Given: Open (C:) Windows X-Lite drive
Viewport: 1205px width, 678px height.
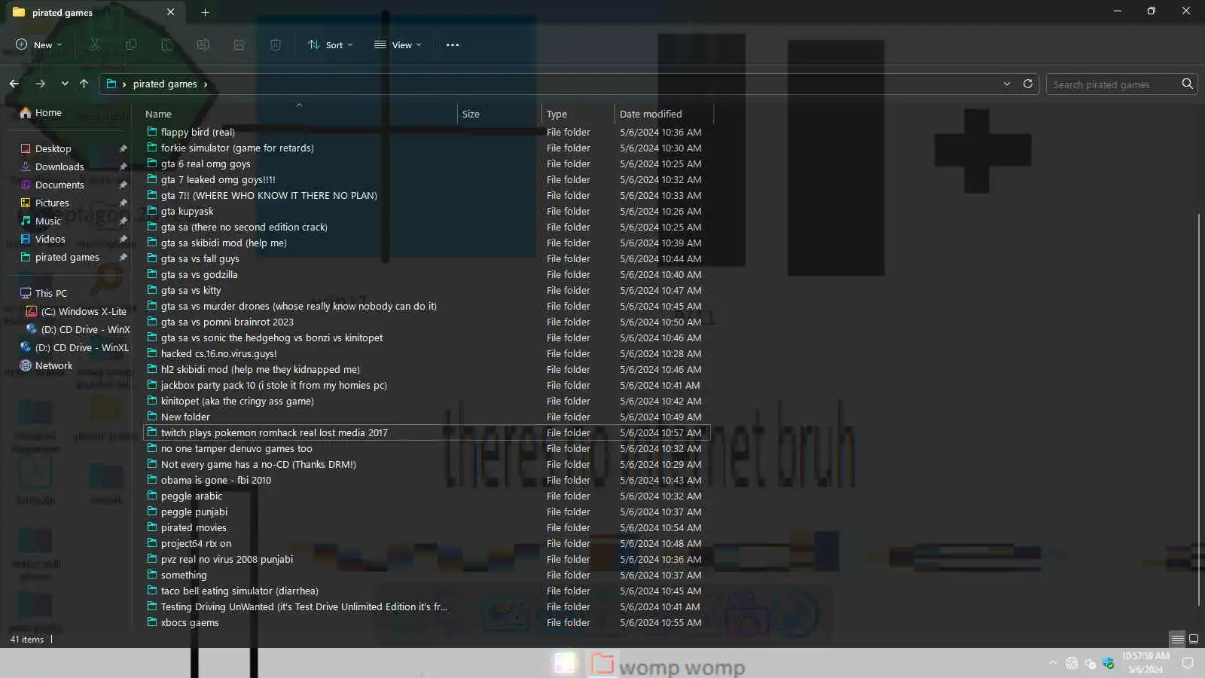Looking at the screenshot, I should pyautogui.click(x=84, y=312).
